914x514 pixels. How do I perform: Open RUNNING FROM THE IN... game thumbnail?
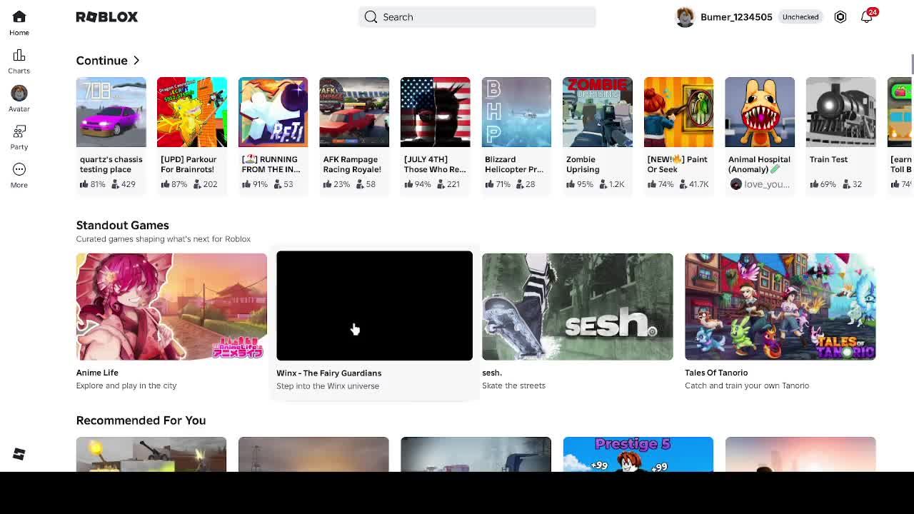273,112
